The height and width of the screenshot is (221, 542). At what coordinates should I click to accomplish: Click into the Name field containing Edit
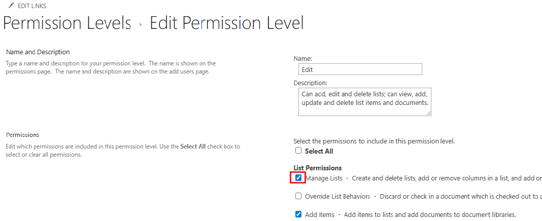pyautogui.click(x=360, y=69)
